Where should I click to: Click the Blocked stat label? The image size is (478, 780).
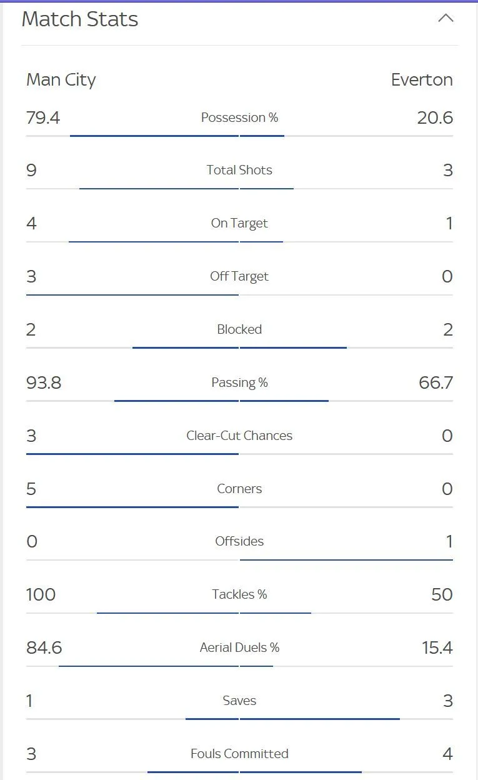(x=239, y=329)
